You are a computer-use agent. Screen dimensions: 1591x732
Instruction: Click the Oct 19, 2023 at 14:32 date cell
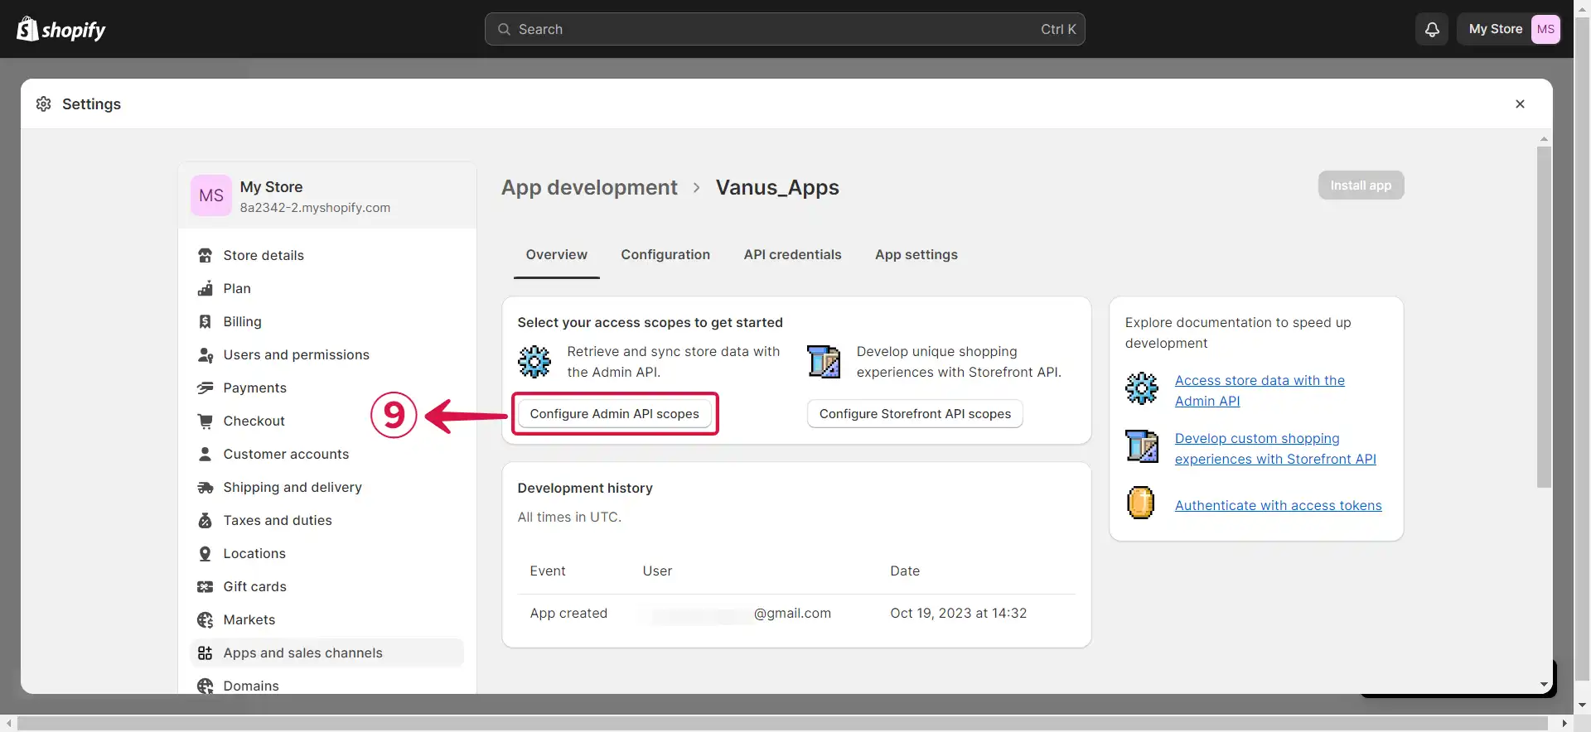(958, 614)
